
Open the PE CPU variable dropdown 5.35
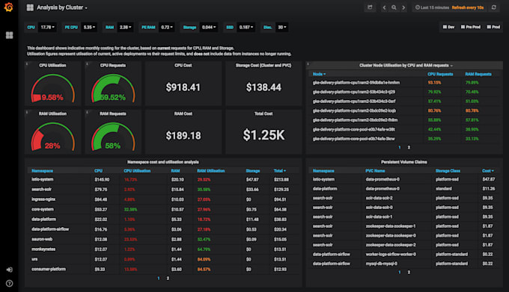pyautogui.click(x=89, y=27)
